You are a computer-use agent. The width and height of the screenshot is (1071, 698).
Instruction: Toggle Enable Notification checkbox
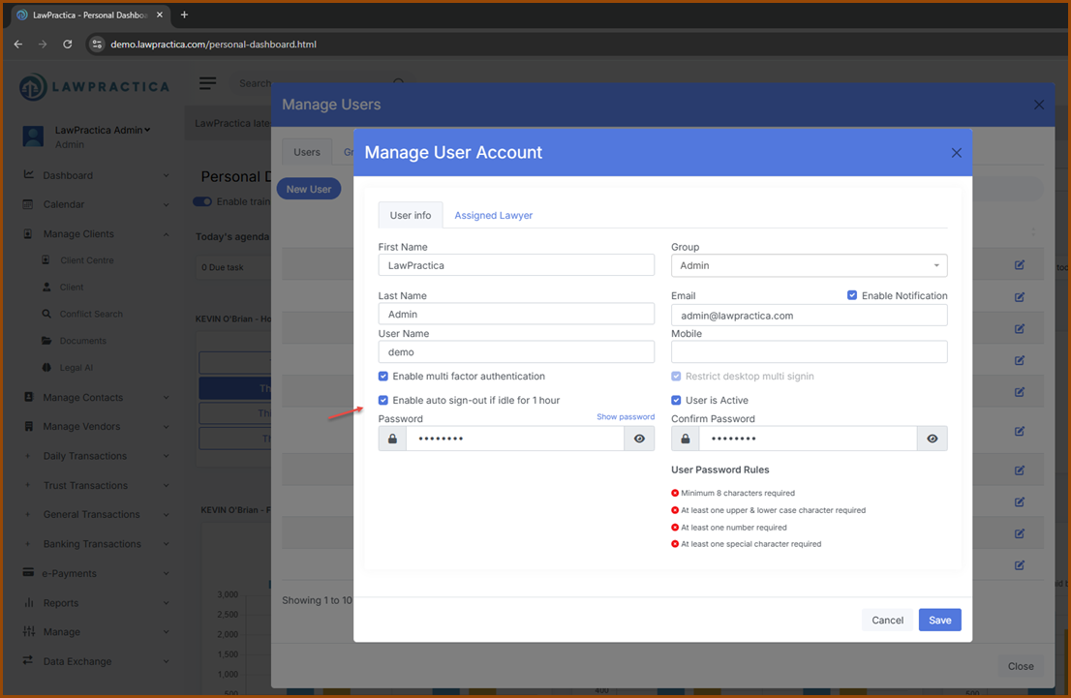pos(852,295)
